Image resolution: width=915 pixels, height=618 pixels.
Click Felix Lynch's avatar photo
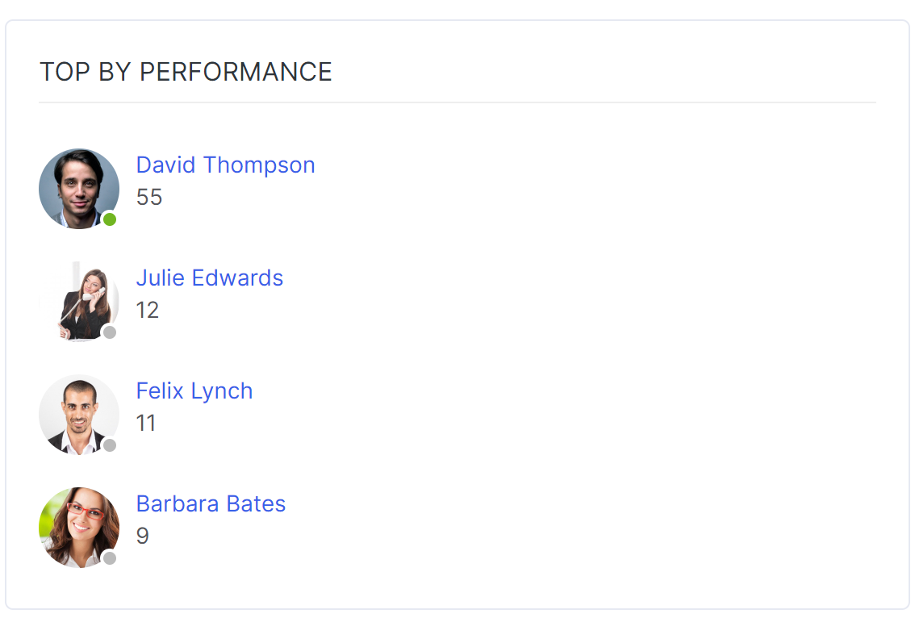point(79,415)
